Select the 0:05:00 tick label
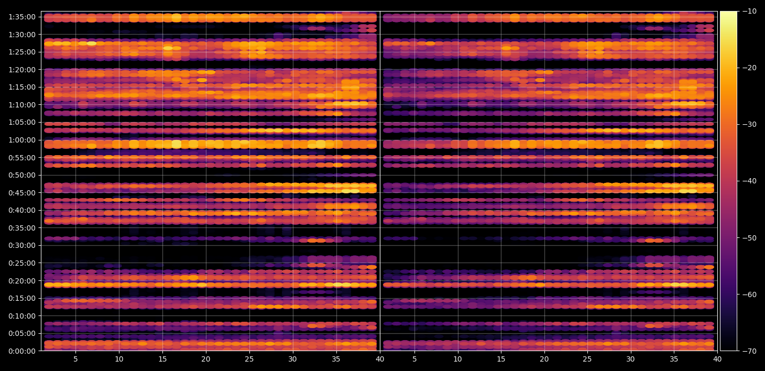Screen dimensions: 765x371 (22, 333)
